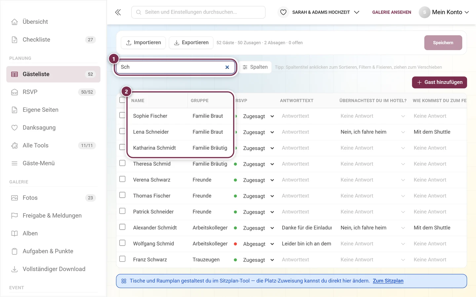Collapse sidebar with double-chevron icon
Viewport: 476px width, 297px height.
point(118,12)
